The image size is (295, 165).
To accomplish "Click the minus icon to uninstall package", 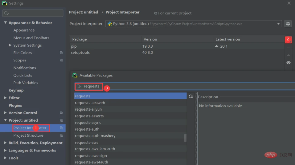I will click(x=288, y=47).
